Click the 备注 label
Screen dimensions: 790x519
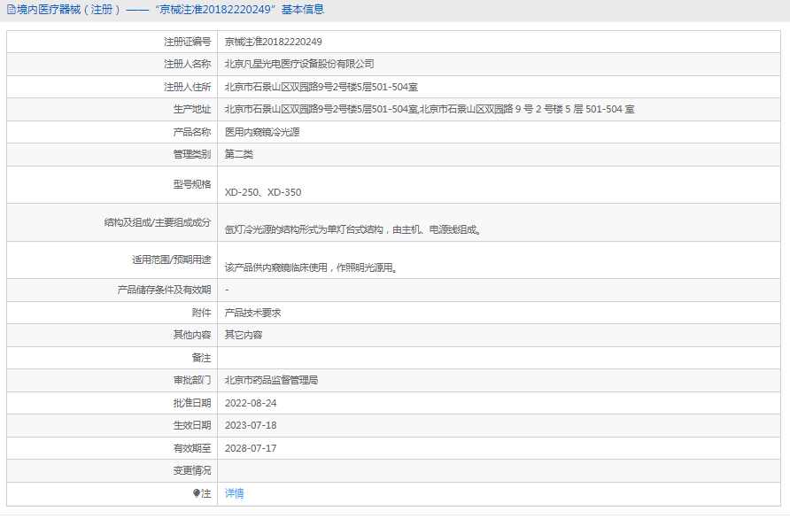click(202, 358)
